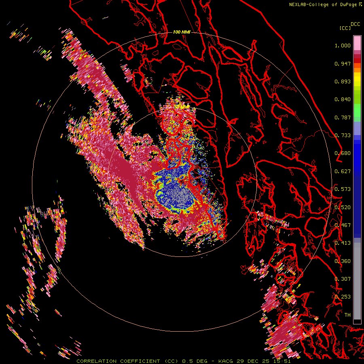Select the 0.520 color scale value
The image size is (364, 364).
pyautogui.click(x=343, y=207)
